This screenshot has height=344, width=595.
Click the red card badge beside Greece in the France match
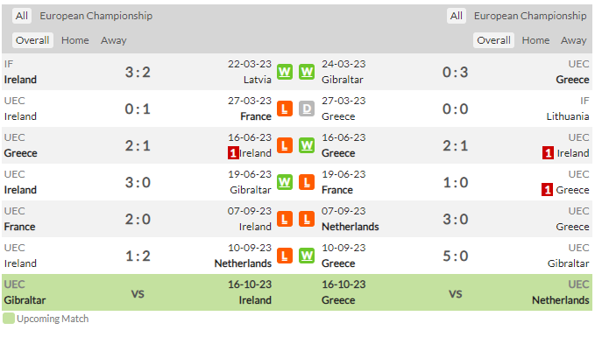pyautogui.click(x=547, y=190)
